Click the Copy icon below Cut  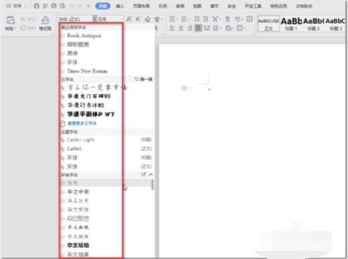pyautogui.click(x=23, y=28)
